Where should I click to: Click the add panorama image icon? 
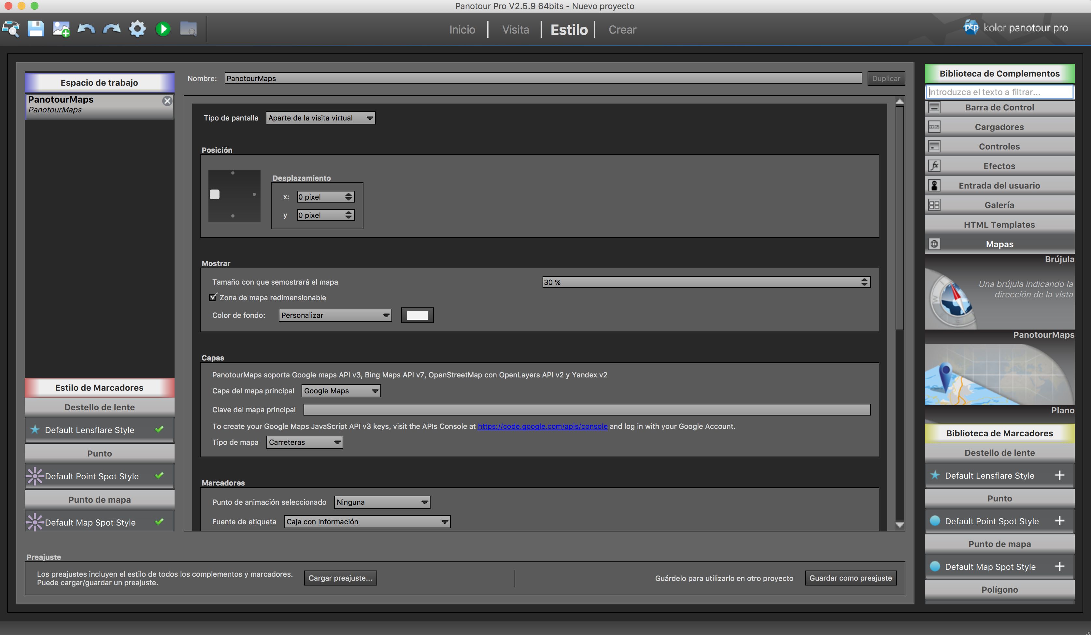pyautogui.click(x=61, y=29)
